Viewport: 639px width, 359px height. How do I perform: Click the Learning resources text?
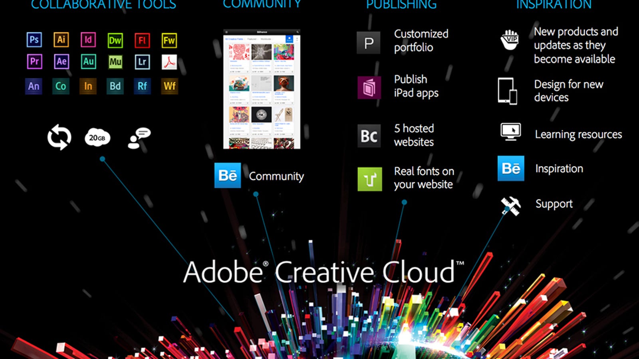[578, 134]
